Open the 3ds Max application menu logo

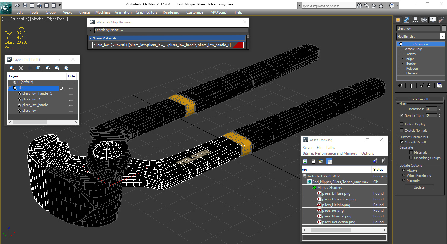[x=6, y=8]
